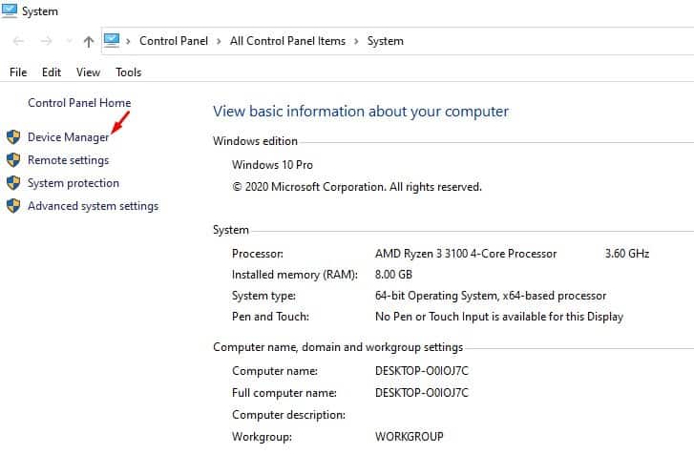
Task: Select All Control Panel Items in the breadcrumb
Action: coord(287,41)
